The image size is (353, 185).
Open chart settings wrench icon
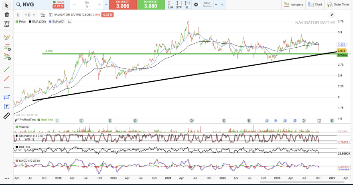(x=332, y=15)
